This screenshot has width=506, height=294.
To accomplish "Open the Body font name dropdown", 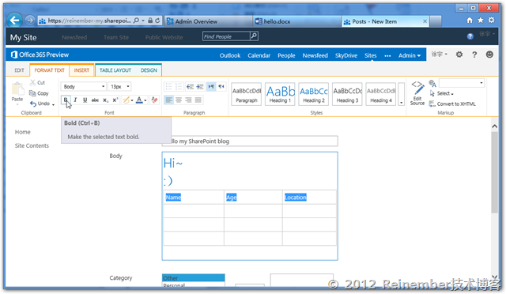I will (103, 86).
